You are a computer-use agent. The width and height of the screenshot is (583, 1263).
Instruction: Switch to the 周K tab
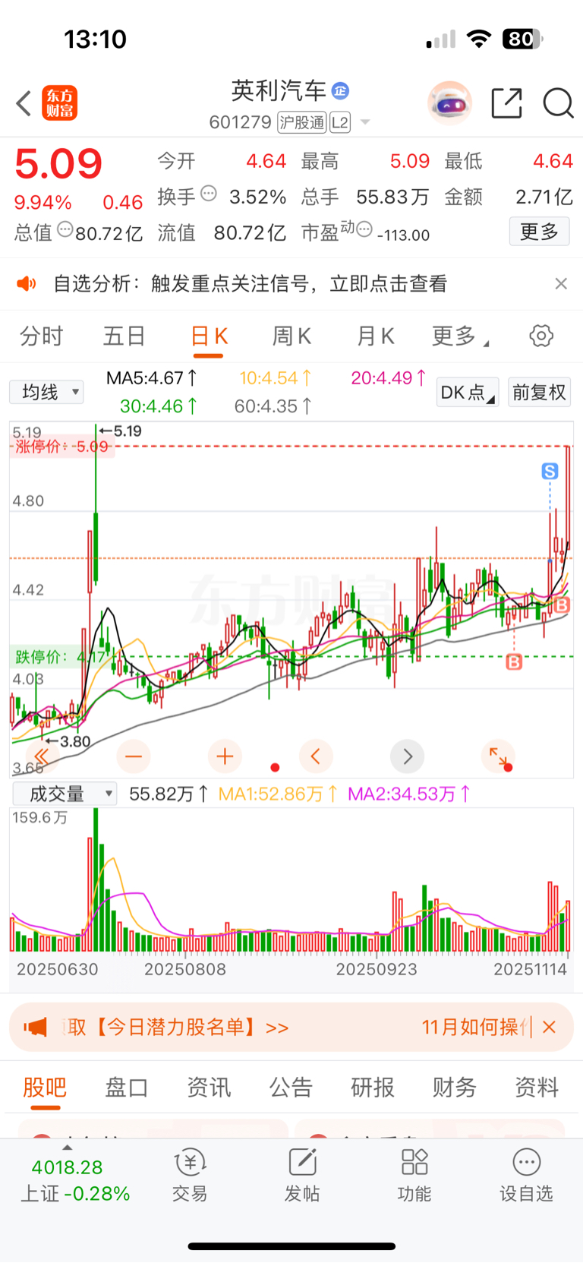coord(291,336)
